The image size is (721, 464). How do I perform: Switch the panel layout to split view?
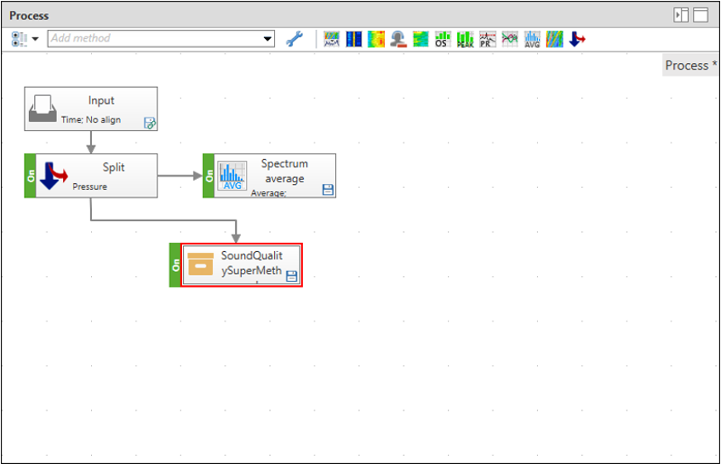(681, 15)
